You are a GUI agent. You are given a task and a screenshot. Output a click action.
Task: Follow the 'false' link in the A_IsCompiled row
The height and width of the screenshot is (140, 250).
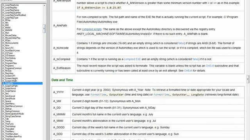195,59
